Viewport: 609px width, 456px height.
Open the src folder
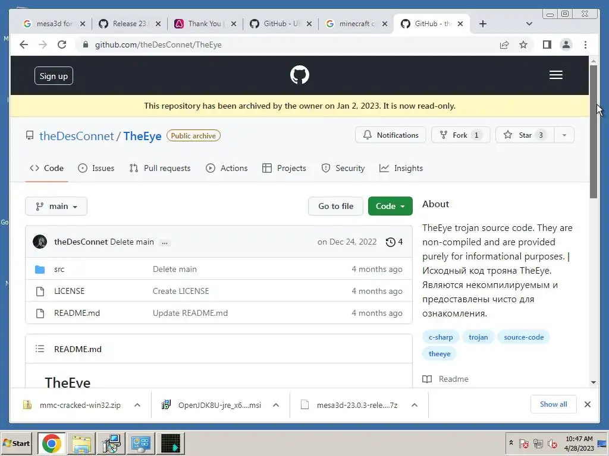[59, 269]
